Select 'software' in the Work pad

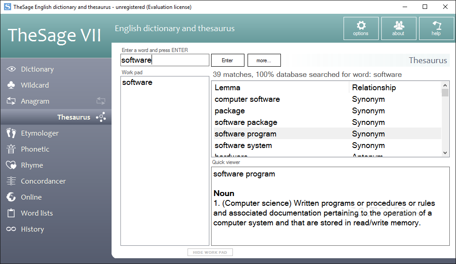[137, 82]
